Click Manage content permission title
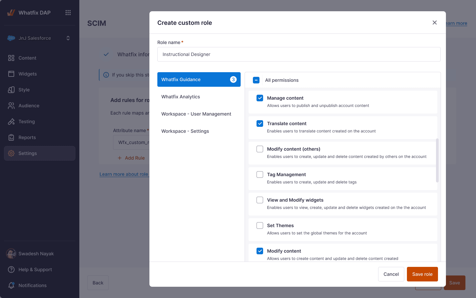 pos(285,98)
